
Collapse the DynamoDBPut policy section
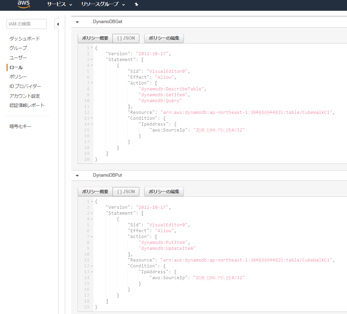(x=77, y=175)
